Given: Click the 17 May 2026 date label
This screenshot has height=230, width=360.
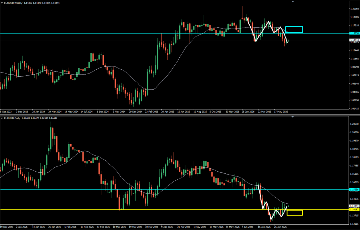Looking at the screenshot, I should (x=281, y=112).
